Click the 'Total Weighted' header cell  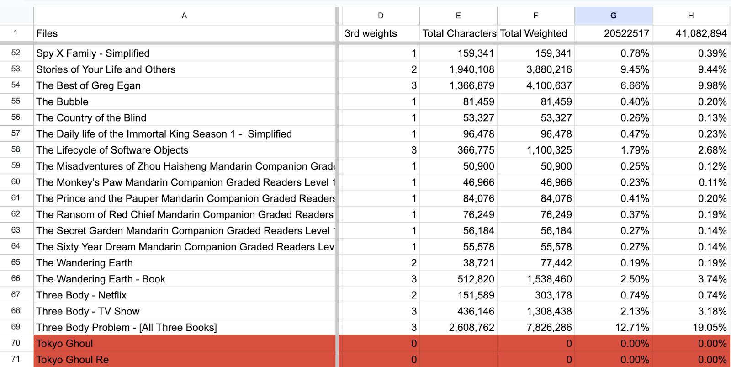[536, 33]
